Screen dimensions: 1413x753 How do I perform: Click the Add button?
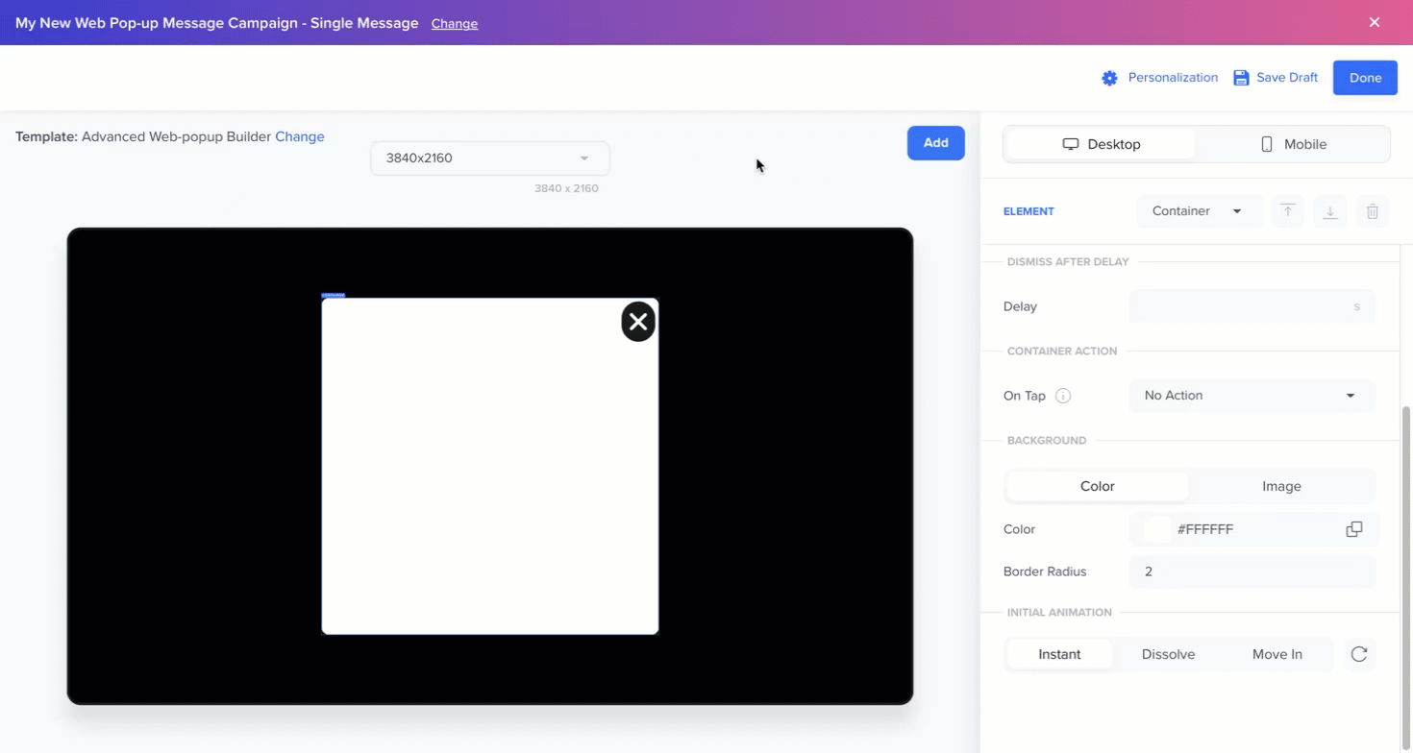[935, 143]
